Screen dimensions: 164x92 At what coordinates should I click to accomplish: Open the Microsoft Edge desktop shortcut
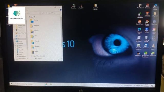[139, 31]
